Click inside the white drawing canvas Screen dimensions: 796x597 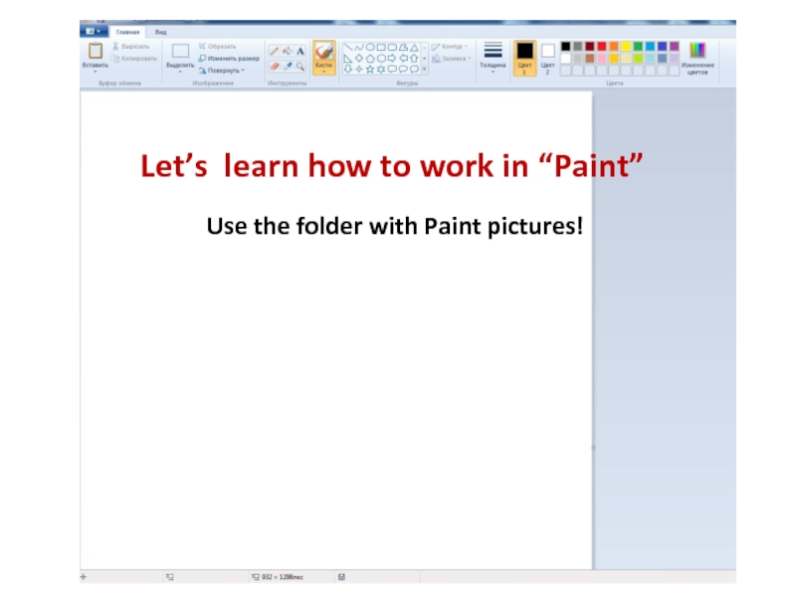point(335,330)
